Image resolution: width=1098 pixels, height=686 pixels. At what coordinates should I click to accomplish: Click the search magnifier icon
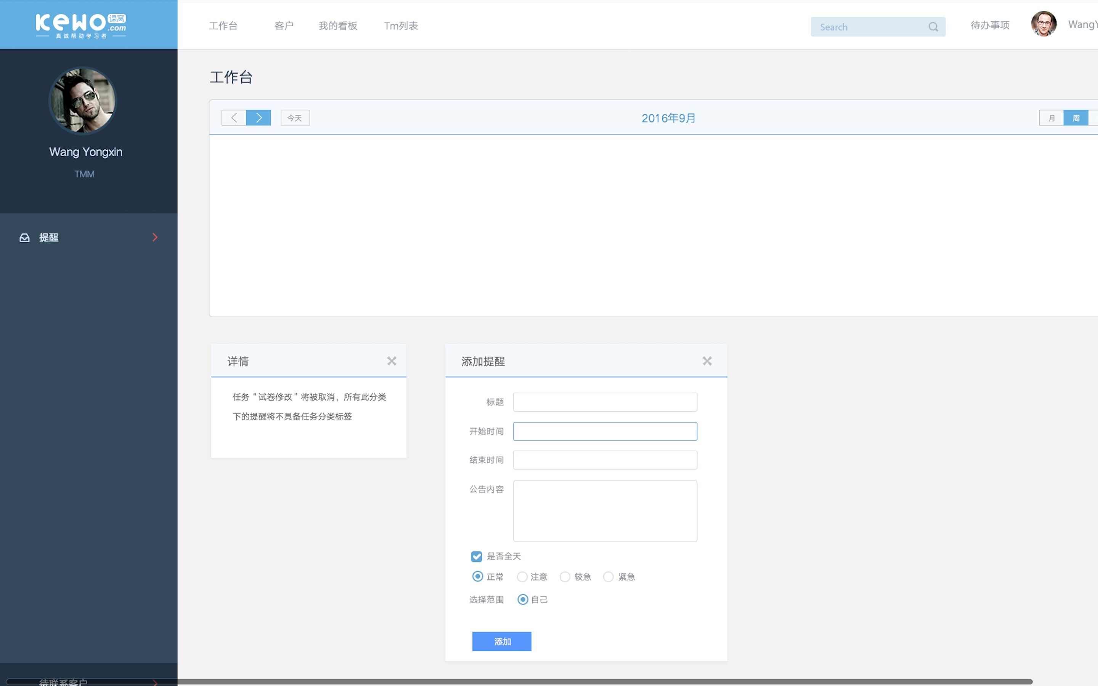coord(933,27)
